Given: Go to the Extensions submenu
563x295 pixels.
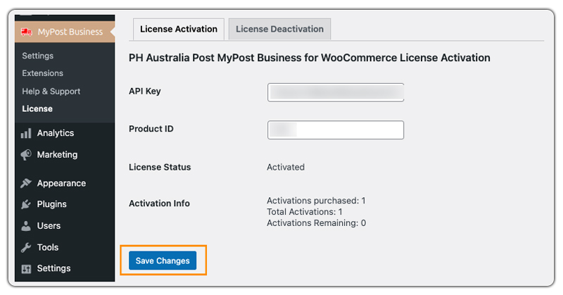Looking at the screenshot, I should [x=42, y=73].
